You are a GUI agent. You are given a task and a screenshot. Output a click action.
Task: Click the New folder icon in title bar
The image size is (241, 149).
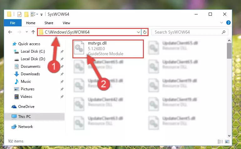pyautogui.click(x=26, y=14)
